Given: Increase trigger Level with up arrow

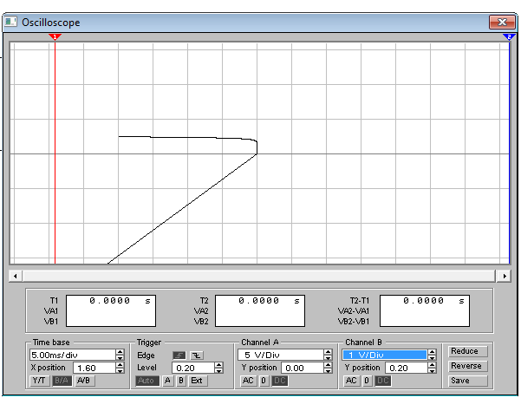Looking at the screenshot, I should click(x=218, y=365).
